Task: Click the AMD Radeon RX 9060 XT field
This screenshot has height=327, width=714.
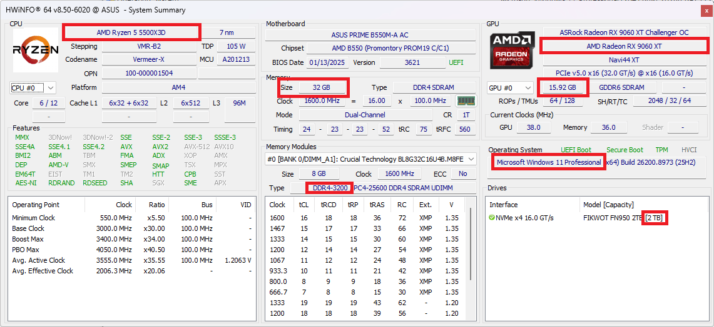Action: pos(624,46)
